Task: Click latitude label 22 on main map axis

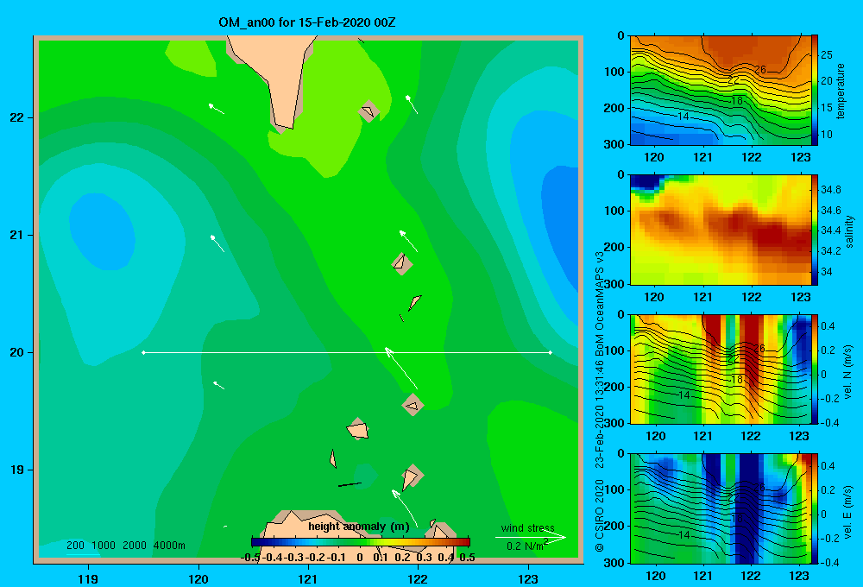Action: [17, 117]
